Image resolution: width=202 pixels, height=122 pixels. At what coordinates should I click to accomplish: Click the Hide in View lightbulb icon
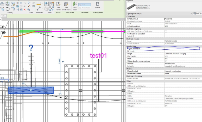point(29,3)
